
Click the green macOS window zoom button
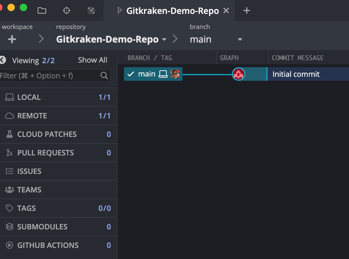click(23, 7)
